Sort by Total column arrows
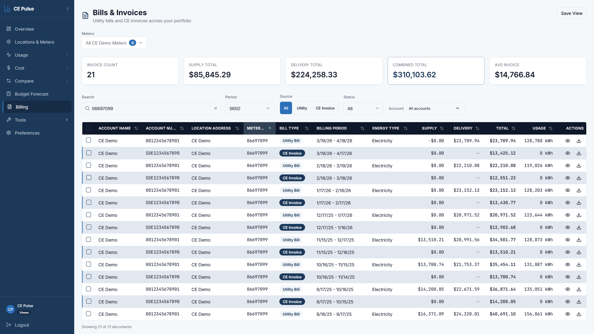594x334 pixels. click(x=514, y=128)
